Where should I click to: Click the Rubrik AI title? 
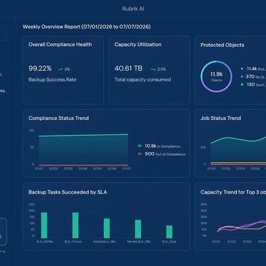(133, 9)
